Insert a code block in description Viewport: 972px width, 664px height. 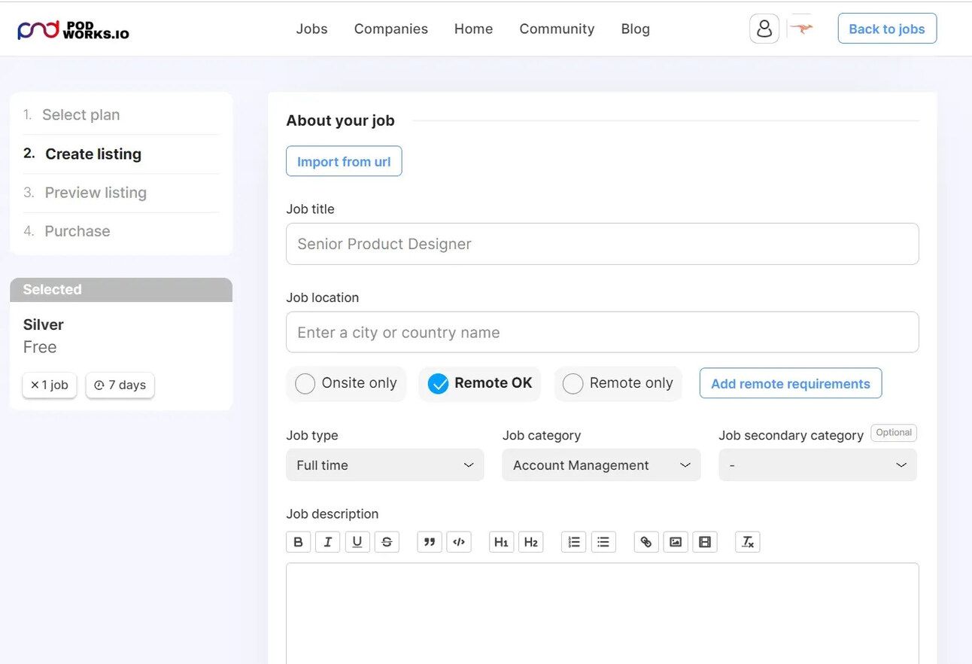tap(459, 542)
